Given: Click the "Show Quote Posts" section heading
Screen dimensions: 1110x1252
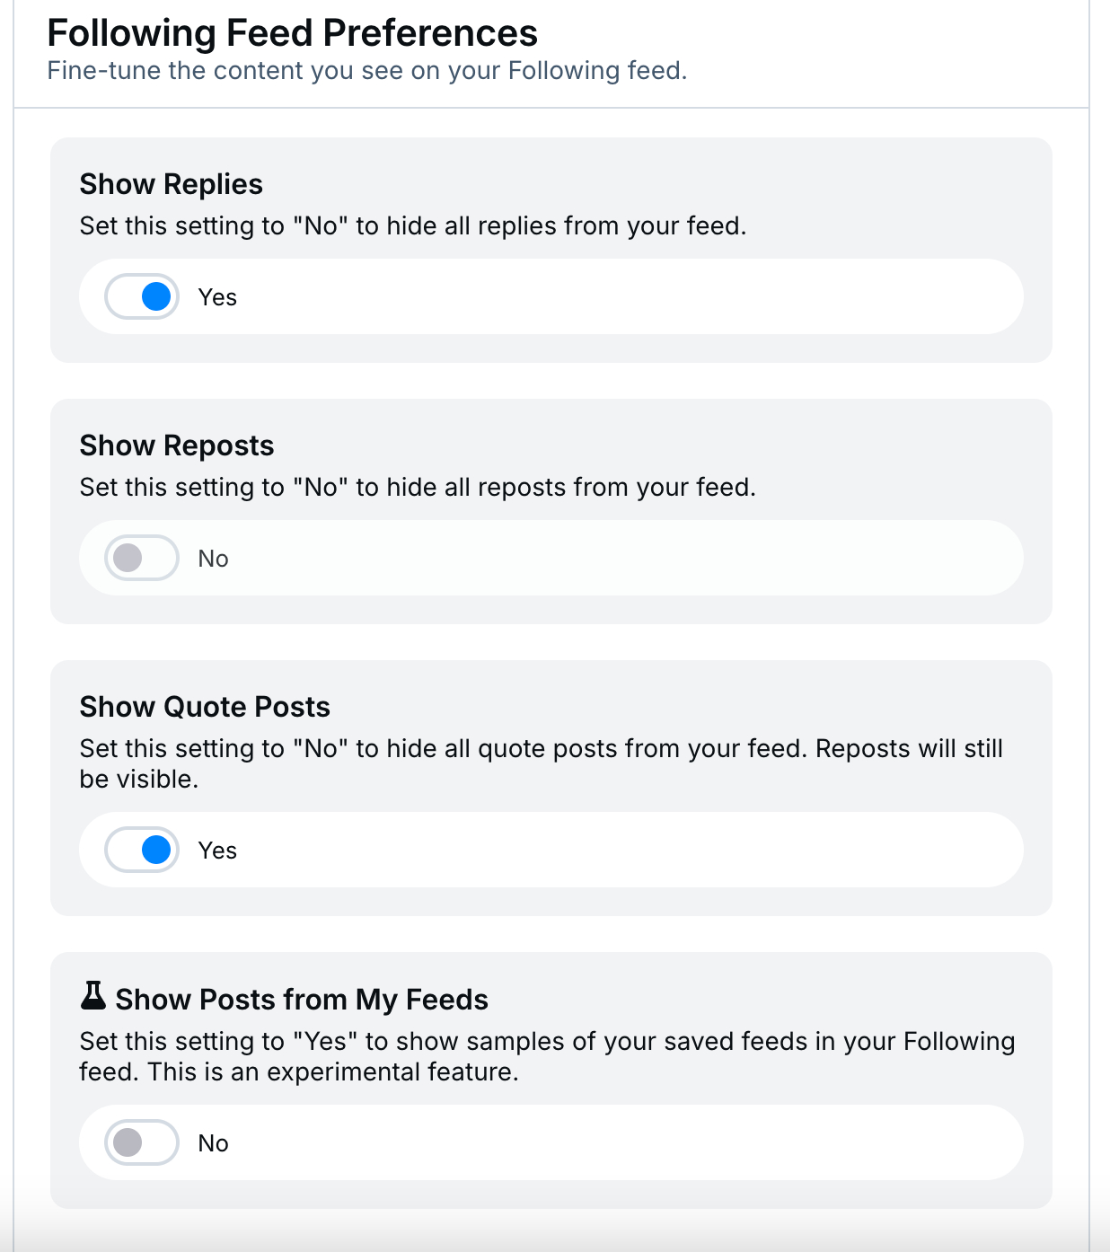Looking at the screenshot, I should 205,707.
